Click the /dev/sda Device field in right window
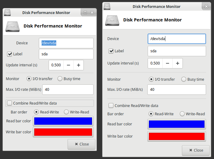 [x=176, y=39]
